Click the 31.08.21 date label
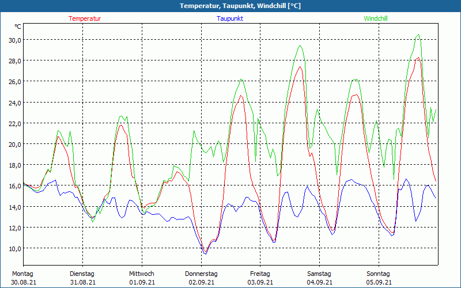This screenshot has width=461, height=288. click(x=83, y=282)
